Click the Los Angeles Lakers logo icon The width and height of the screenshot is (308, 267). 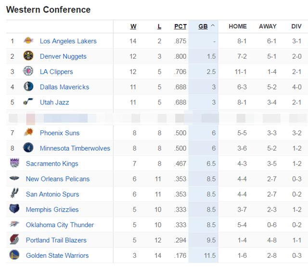(28, 40)
